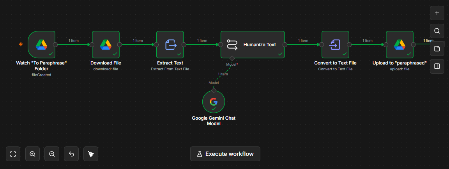Open the Humanize Text chain node

[253, 45]
